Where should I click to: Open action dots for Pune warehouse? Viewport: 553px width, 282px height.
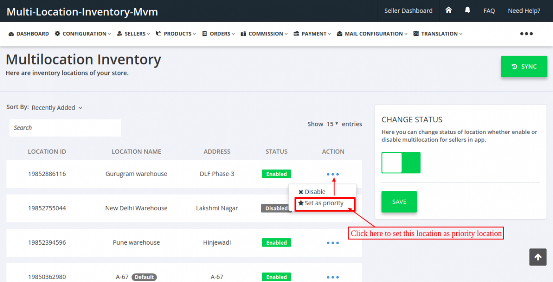click(333, 243)
